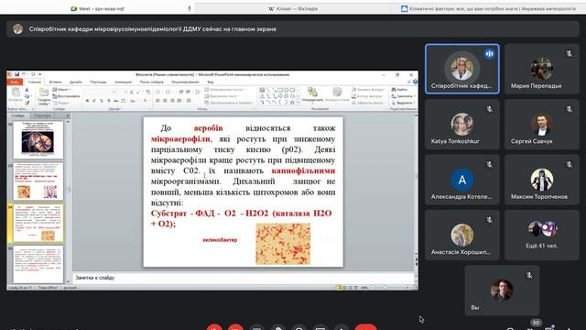Open the font name combo box

pos(100,92)
